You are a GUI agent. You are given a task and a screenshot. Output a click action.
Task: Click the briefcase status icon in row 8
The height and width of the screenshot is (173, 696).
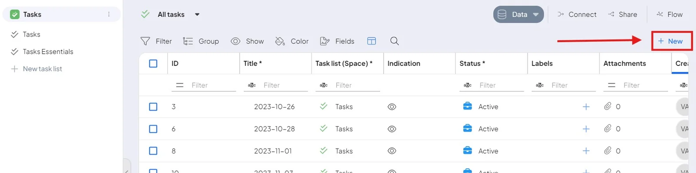pos(468,150)
